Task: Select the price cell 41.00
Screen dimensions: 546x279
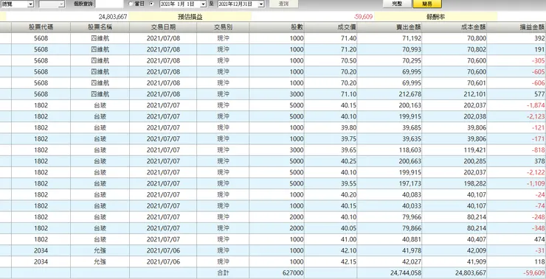Action: (331, 239)
